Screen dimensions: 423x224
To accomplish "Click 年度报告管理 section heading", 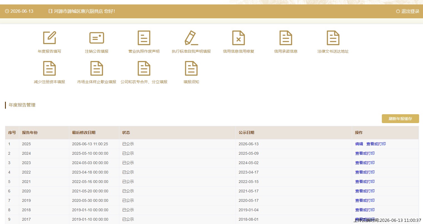I will (22, 105).
